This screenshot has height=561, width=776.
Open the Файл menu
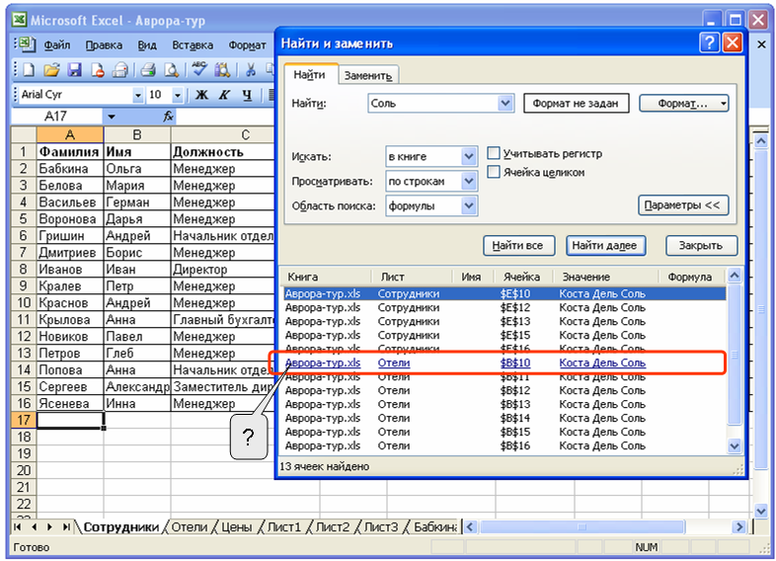point(57,45)
